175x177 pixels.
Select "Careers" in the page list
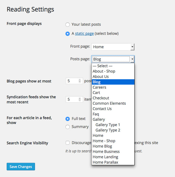[113, 87]
